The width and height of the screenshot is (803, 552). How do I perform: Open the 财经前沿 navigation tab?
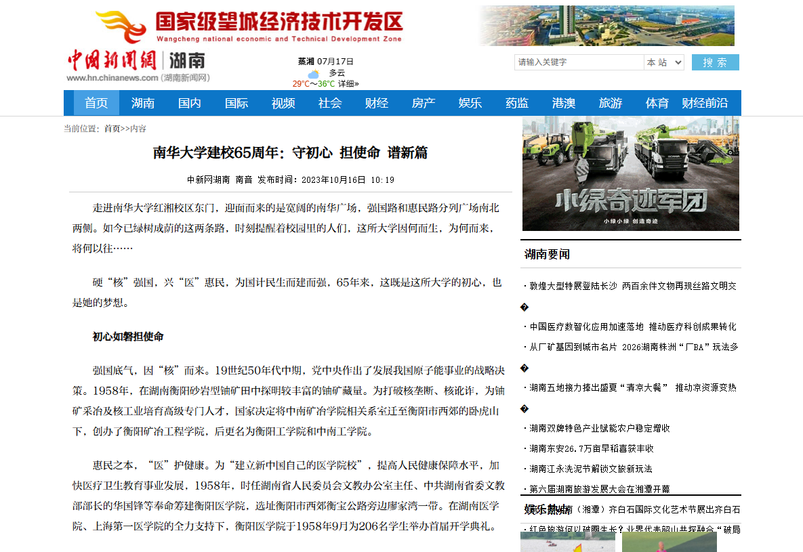(x=705, y=103)
